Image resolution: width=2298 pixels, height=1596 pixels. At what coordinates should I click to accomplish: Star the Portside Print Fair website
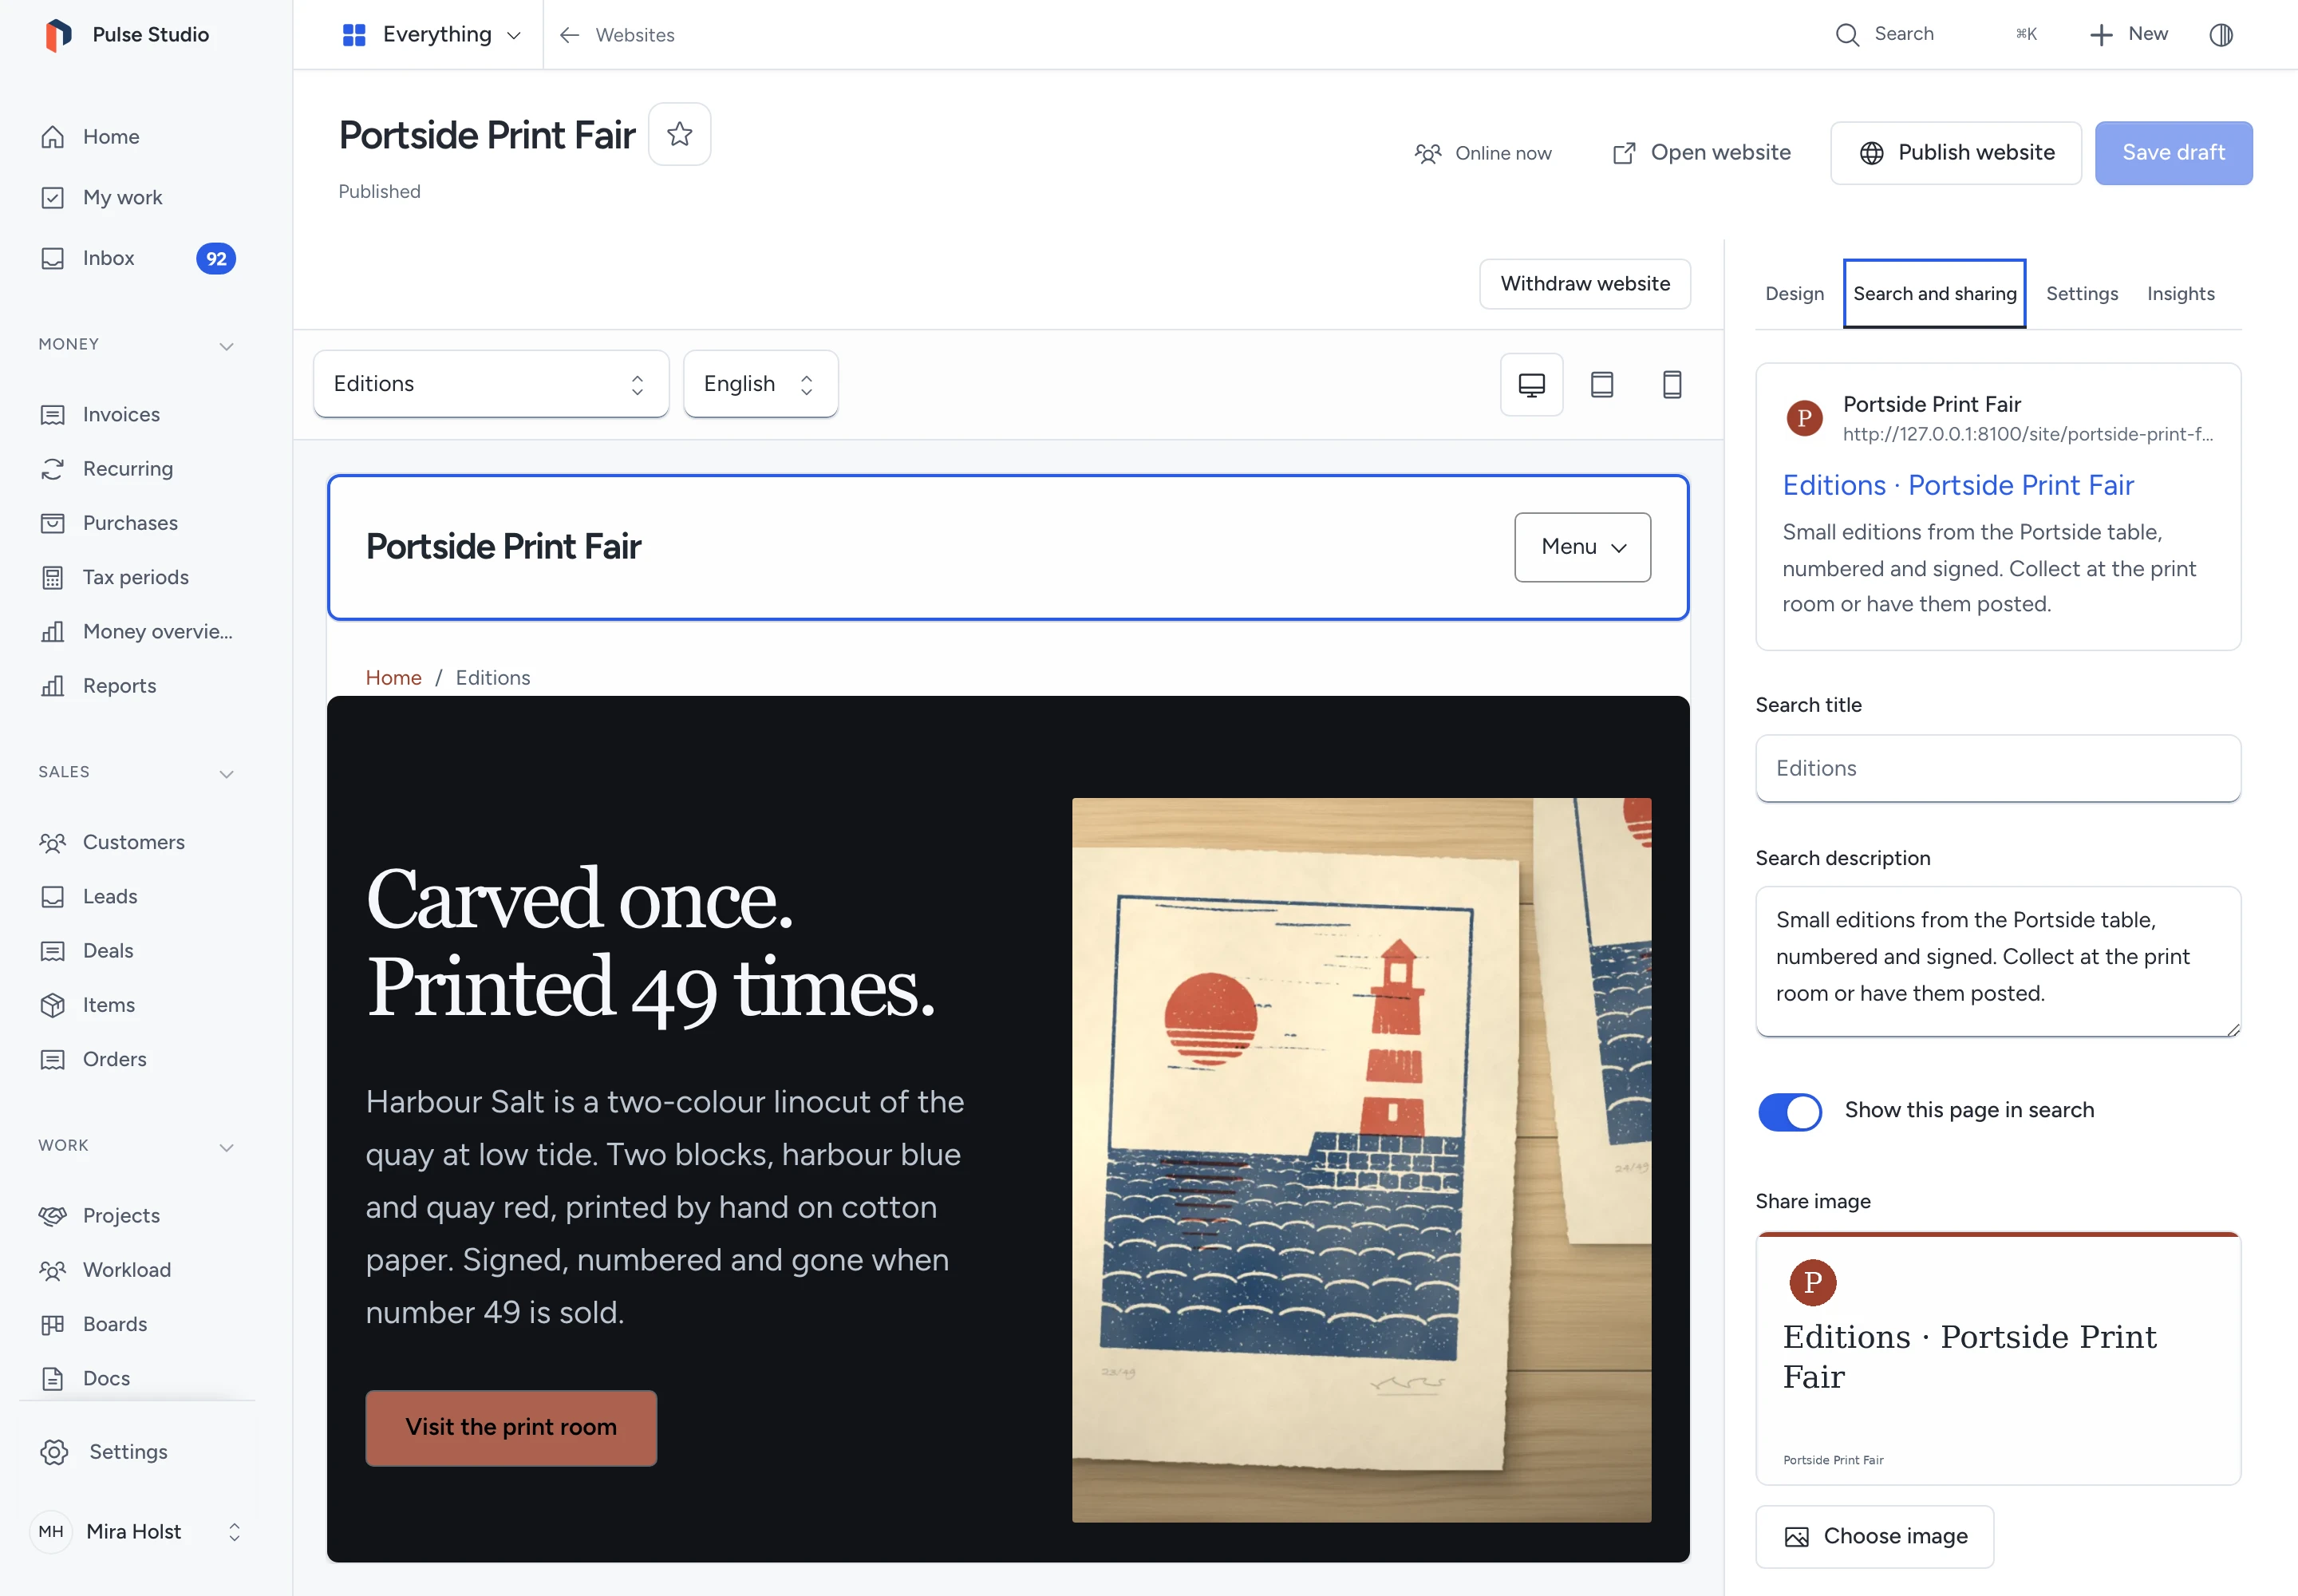point(679,134)
